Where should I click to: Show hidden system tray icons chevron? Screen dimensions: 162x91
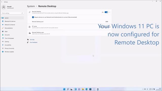[143, 89]
